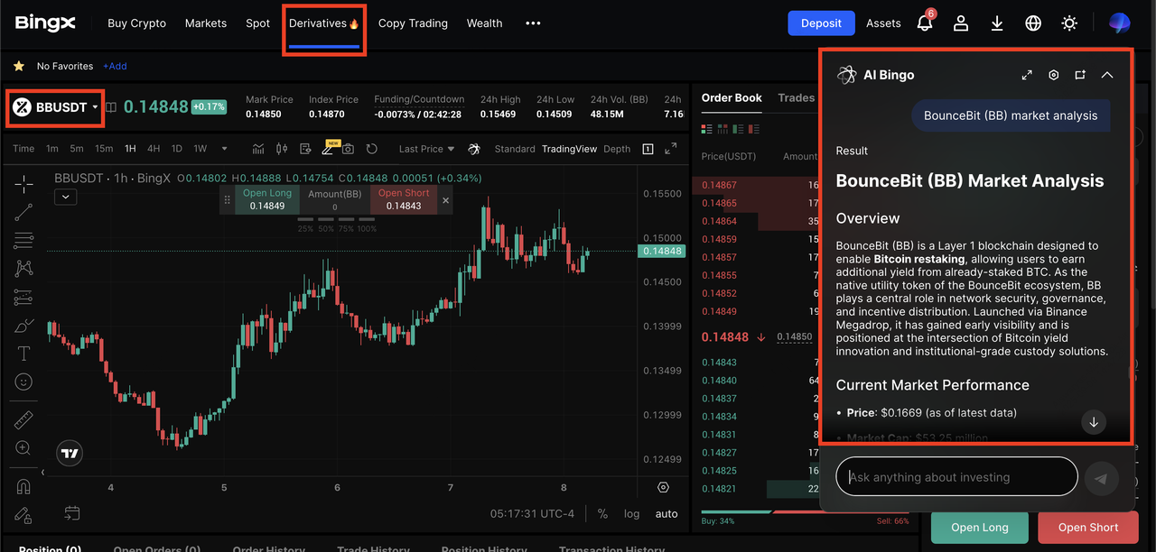Toggle lock all drawing tools

click(23, 515)
